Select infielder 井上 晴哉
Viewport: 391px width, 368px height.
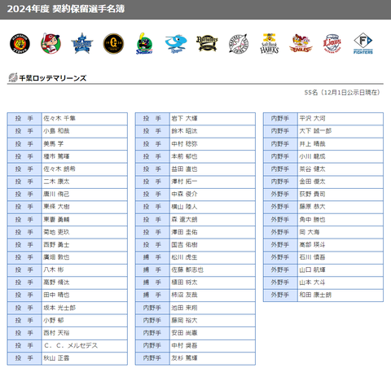pos(313,144)
